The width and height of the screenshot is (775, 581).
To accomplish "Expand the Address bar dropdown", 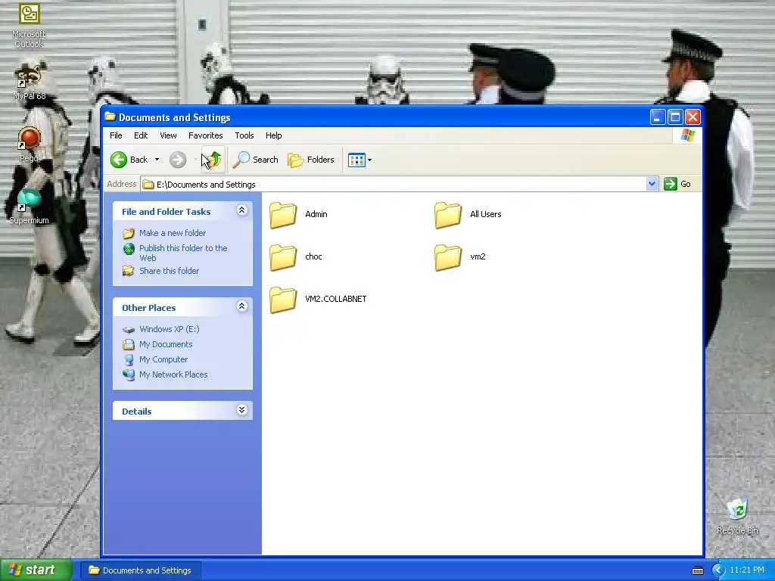I will pyautogui.click(x=652, y=184).
